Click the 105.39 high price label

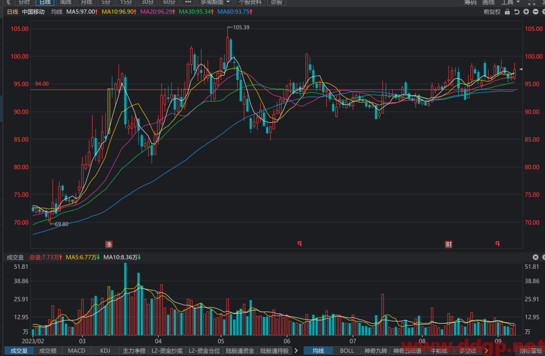click(x=241, y=27)
